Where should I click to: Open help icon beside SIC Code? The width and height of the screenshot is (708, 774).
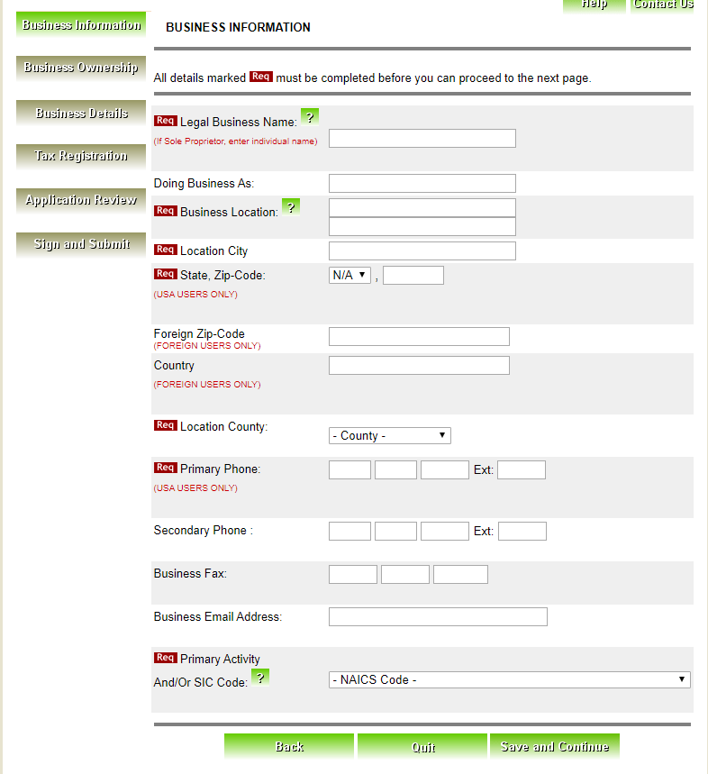tap(260, 678)
